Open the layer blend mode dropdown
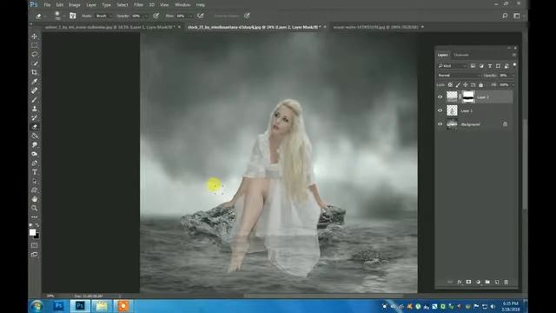Image resolution: width=556 pixels, height=313 pixels. point(459,76)
